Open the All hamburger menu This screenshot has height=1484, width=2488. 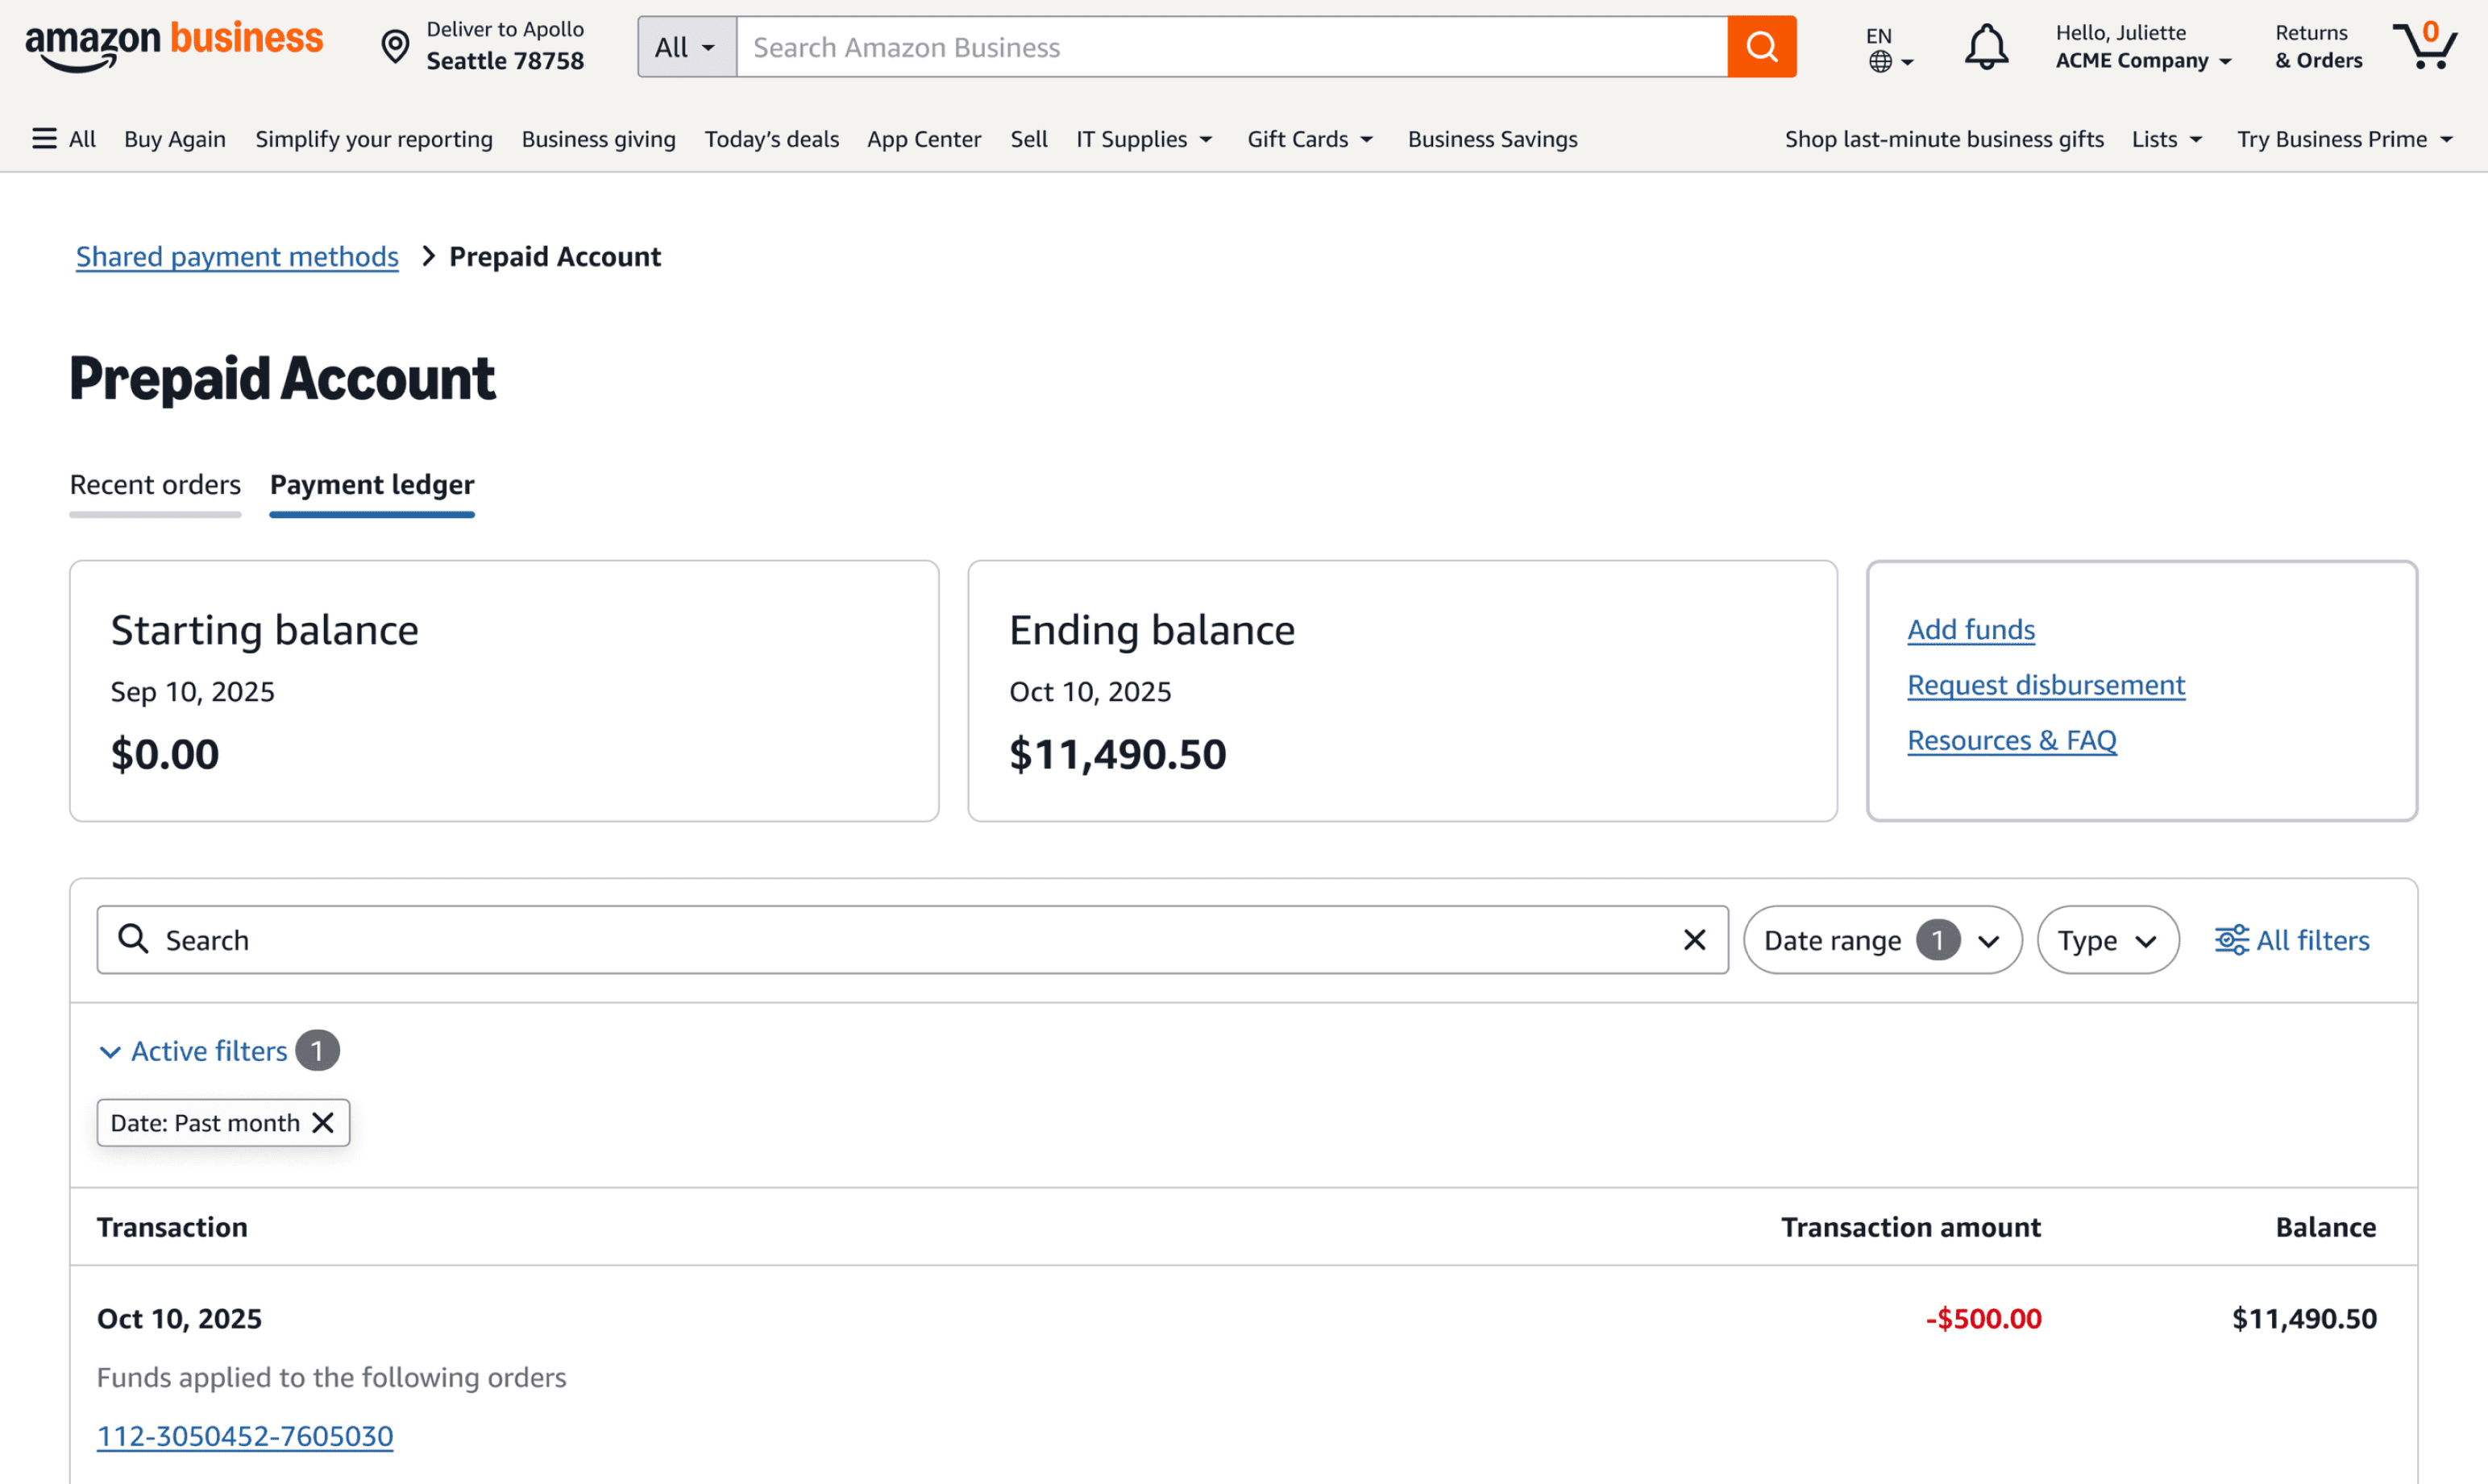tap(63, 139)
